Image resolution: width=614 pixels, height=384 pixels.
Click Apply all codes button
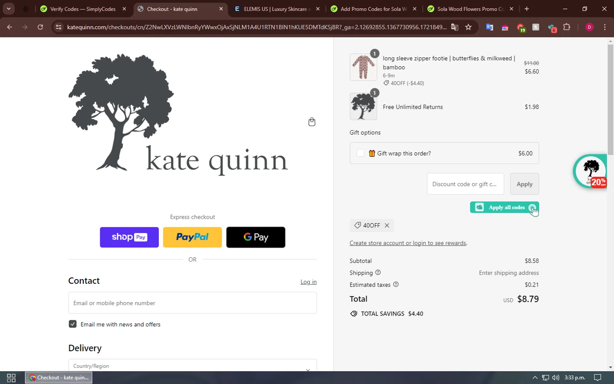coord(504,208)
